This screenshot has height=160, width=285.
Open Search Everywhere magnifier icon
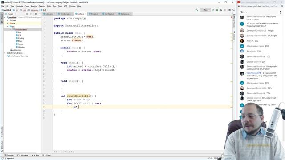[233, 10]
